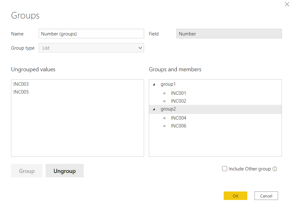Click the bullet icon next to INC002

tap(165, 101)
